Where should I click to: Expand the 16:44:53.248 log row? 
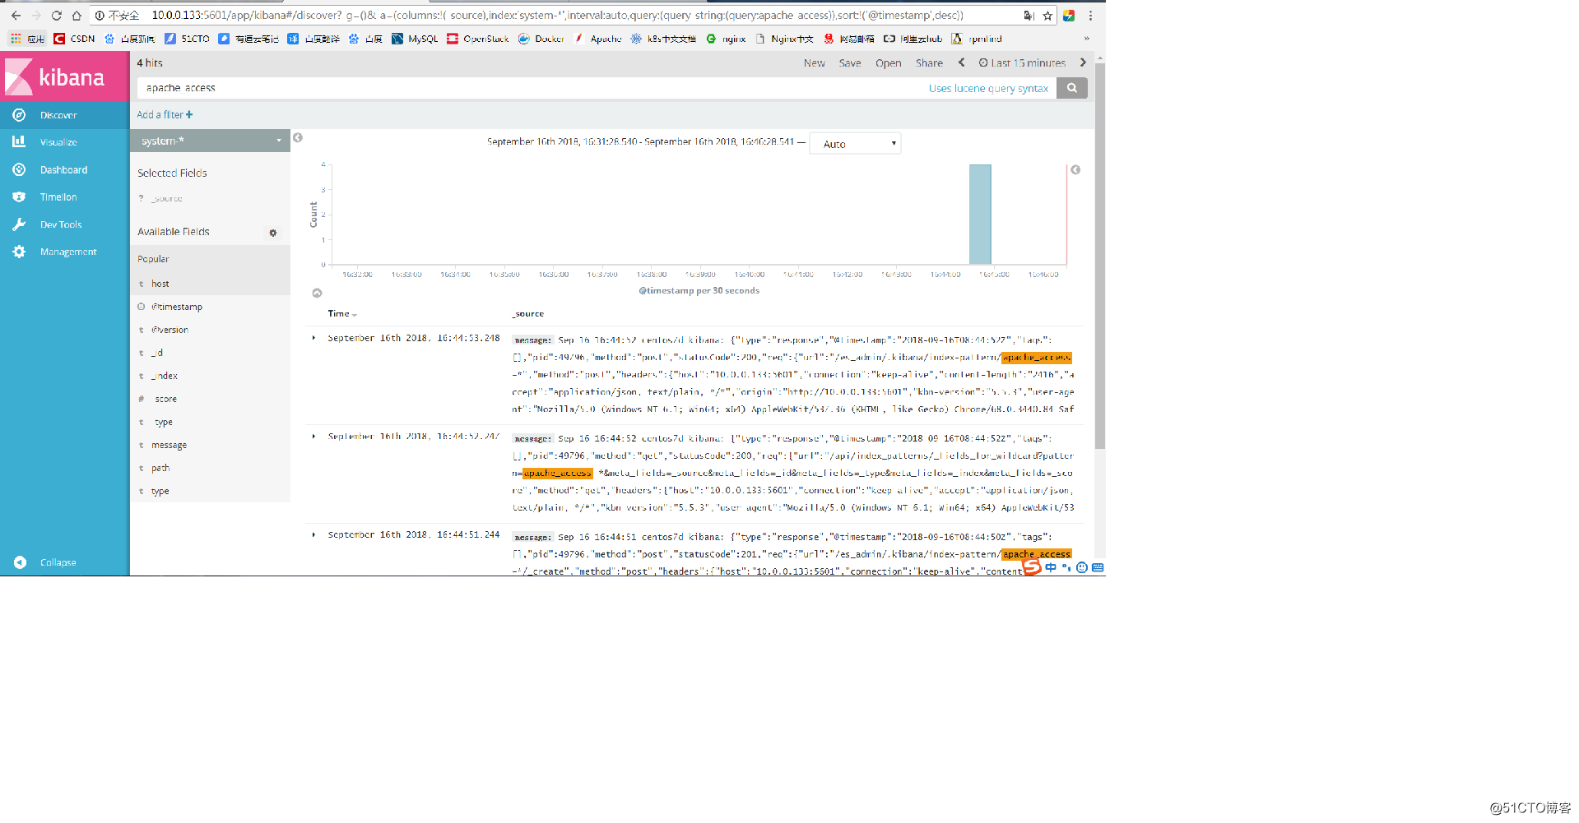(x=313, y=338)
